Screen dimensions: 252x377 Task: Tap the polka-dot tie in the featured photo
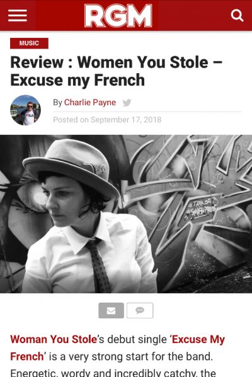(98, 265)
